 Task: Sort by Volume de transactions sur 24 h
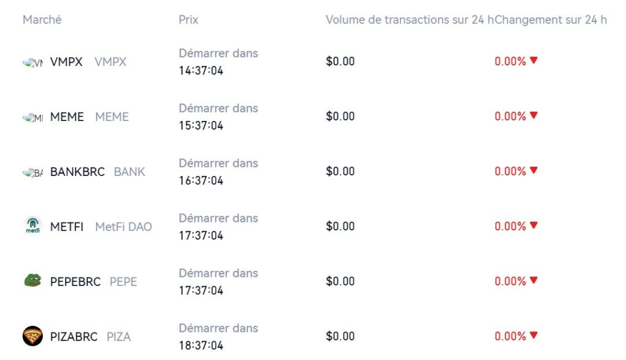pyautogui.click(x=410, y=20)
